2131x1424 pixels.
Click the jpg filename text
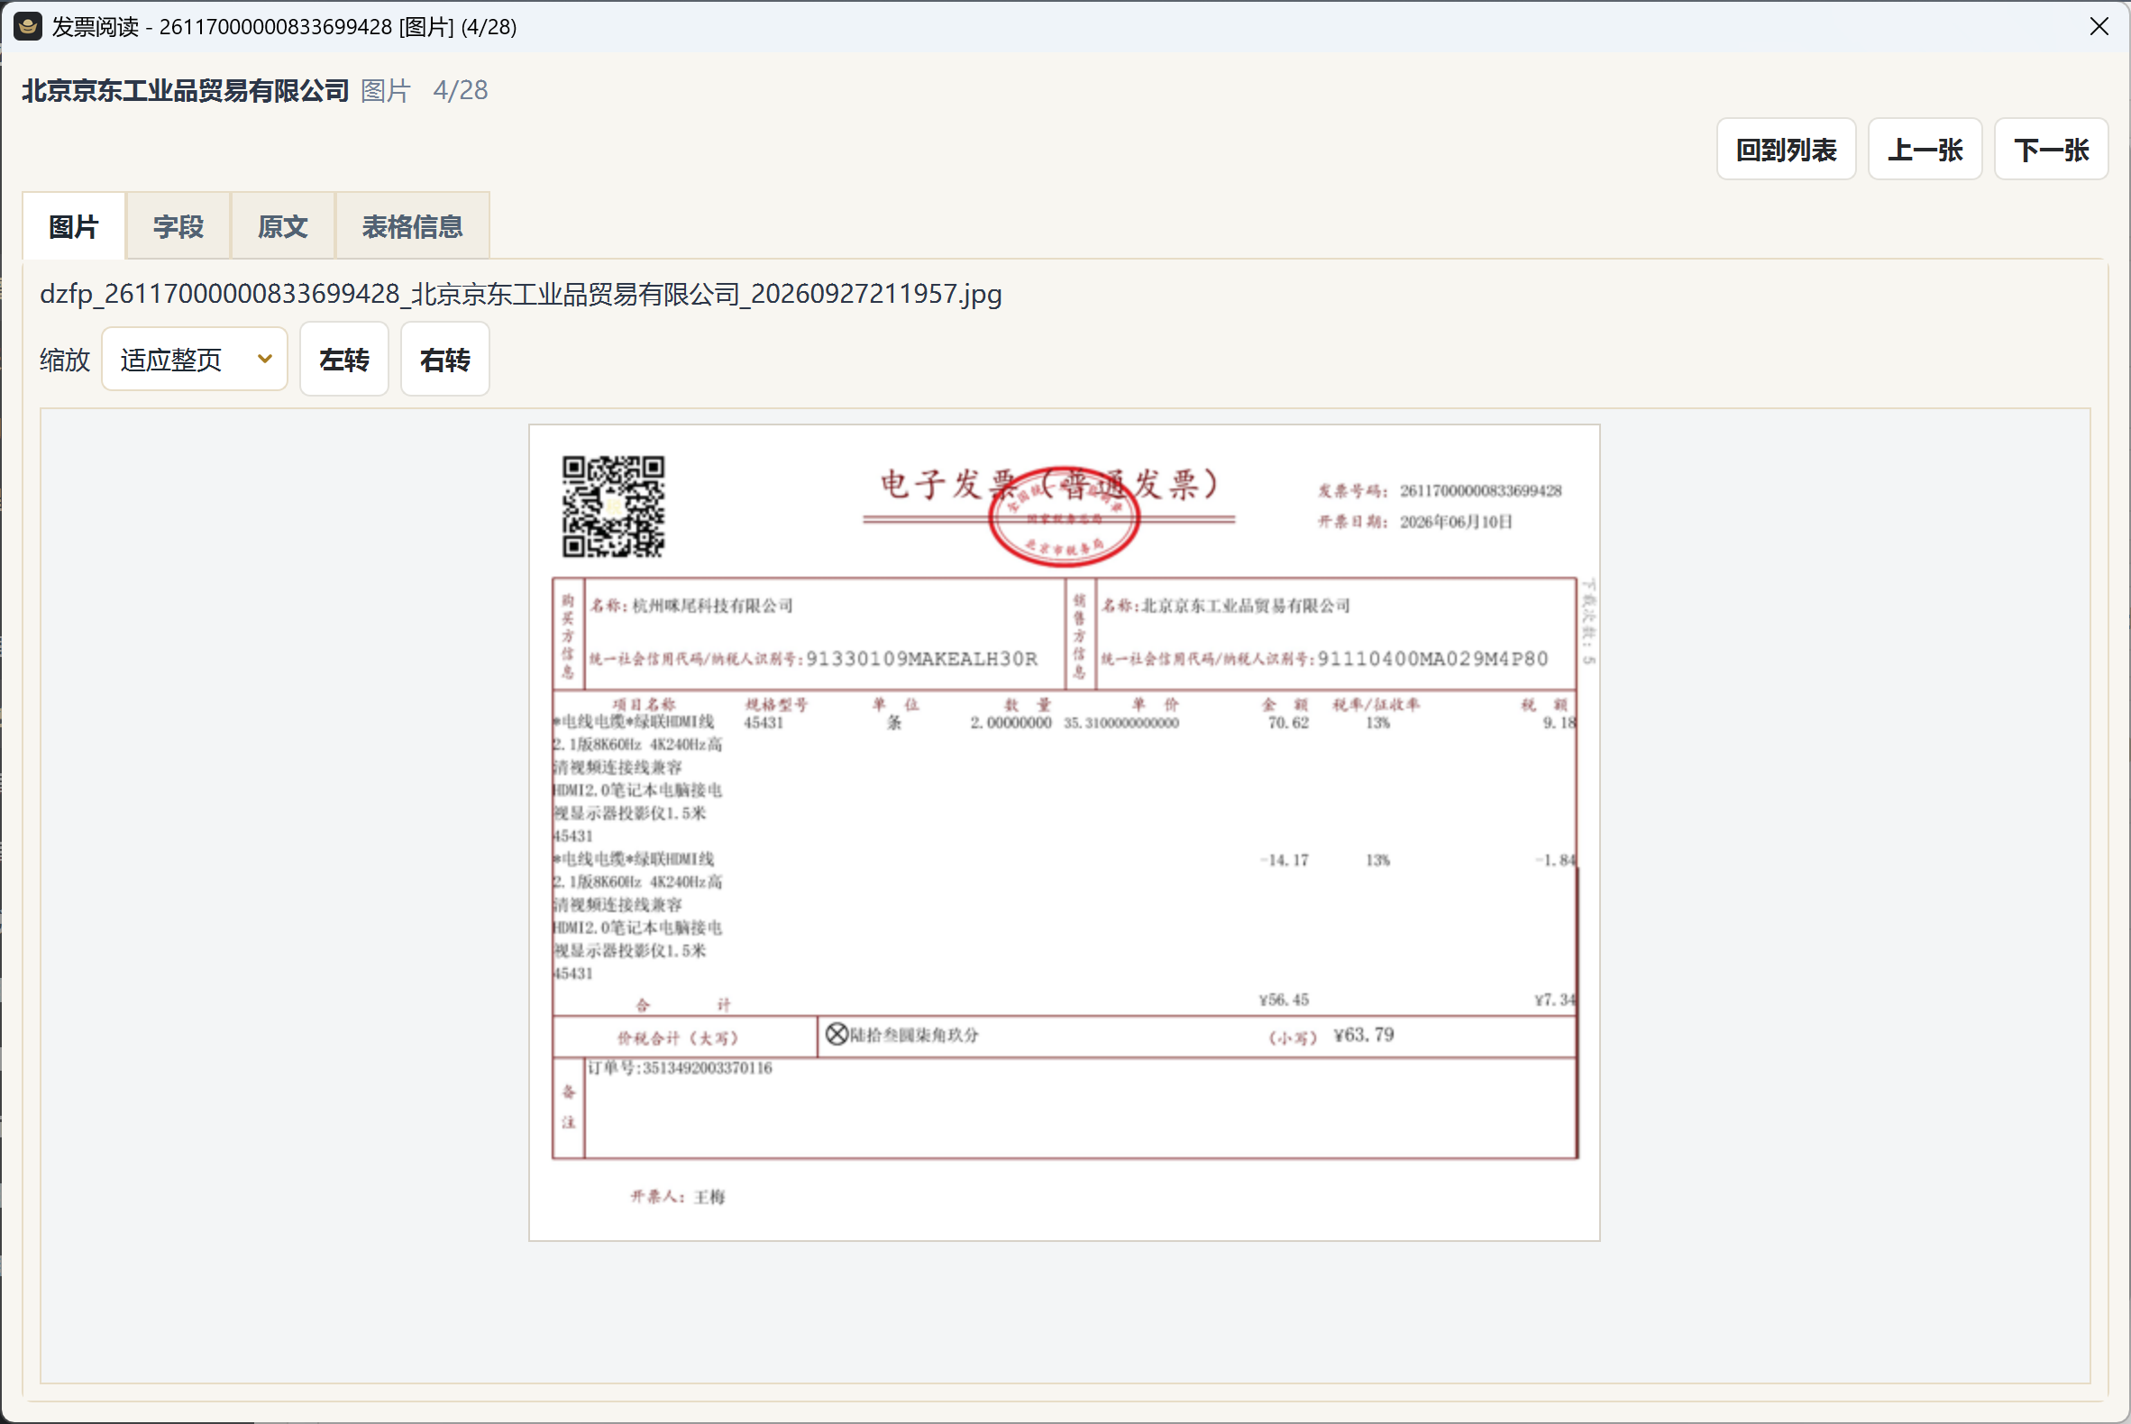520,293
